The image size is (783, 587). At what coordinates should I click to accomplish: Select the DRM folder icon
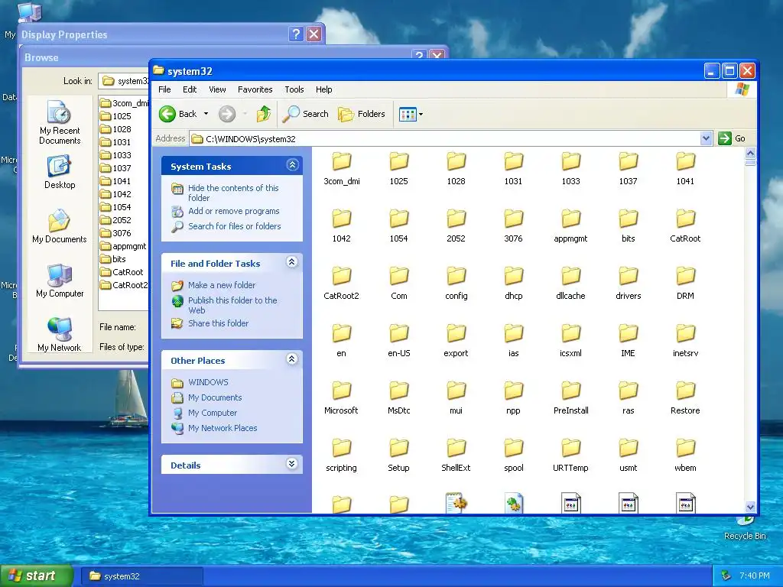(x=686, y=276)
